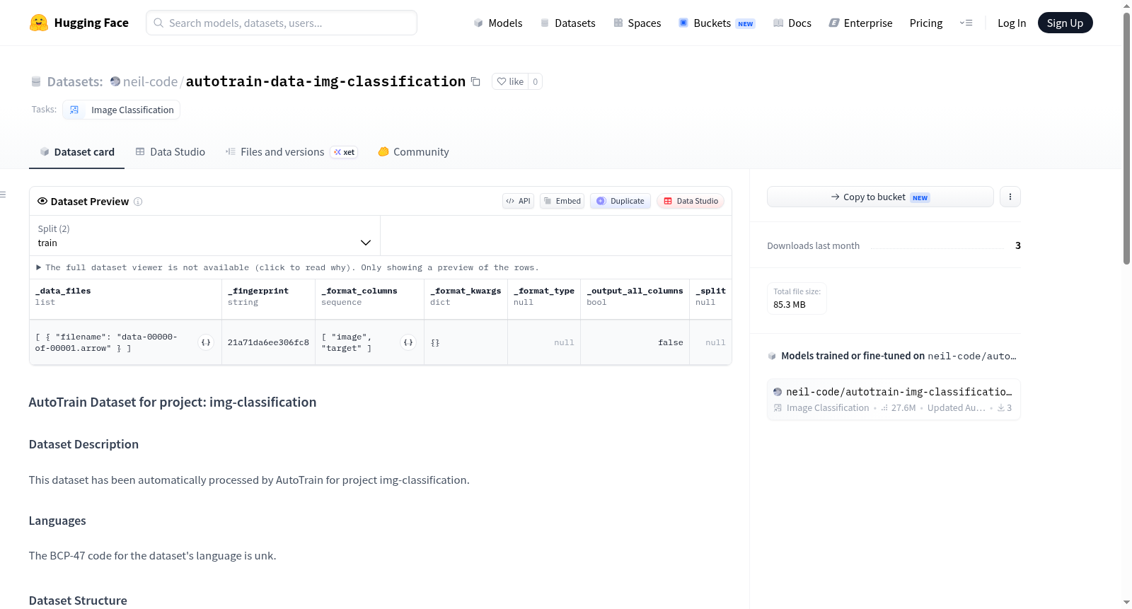Click the fingerprint value 21a71da6ee306fc8
The image size is (1132, 609).
(268, 342)
